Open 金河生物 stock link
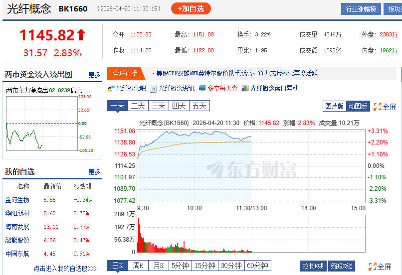Screen dimensions: 402x275 click(17, 200)
